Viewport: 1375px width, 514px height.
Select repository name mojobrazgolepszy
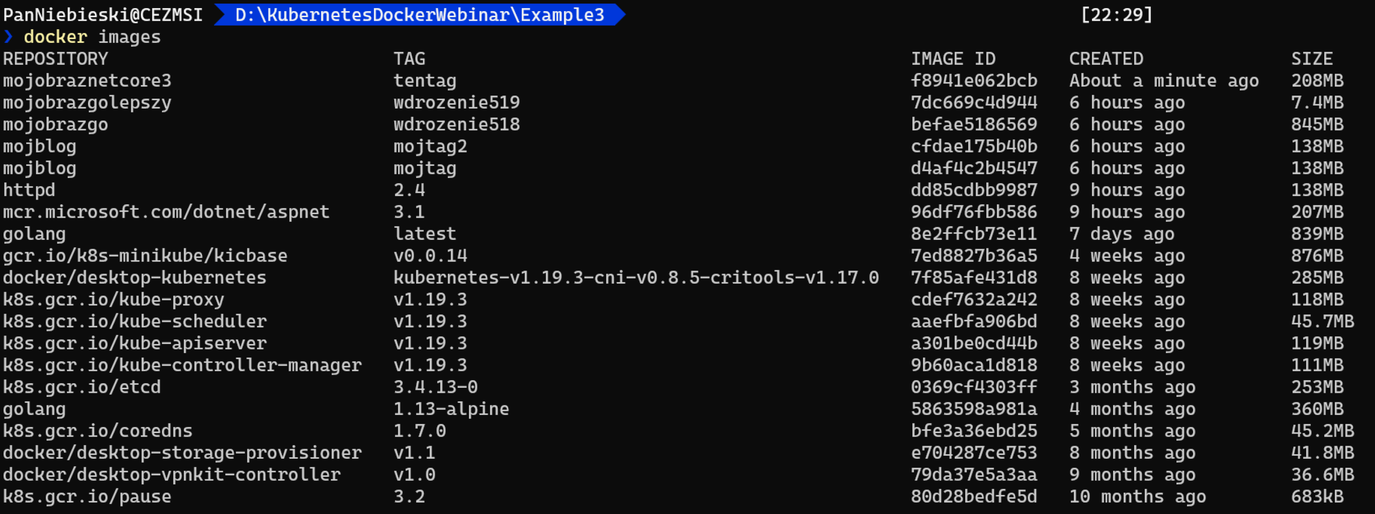[87, 102]
